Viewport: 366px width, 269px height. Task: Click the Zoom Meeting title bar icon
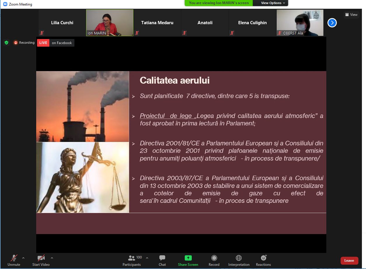(5, 4)
